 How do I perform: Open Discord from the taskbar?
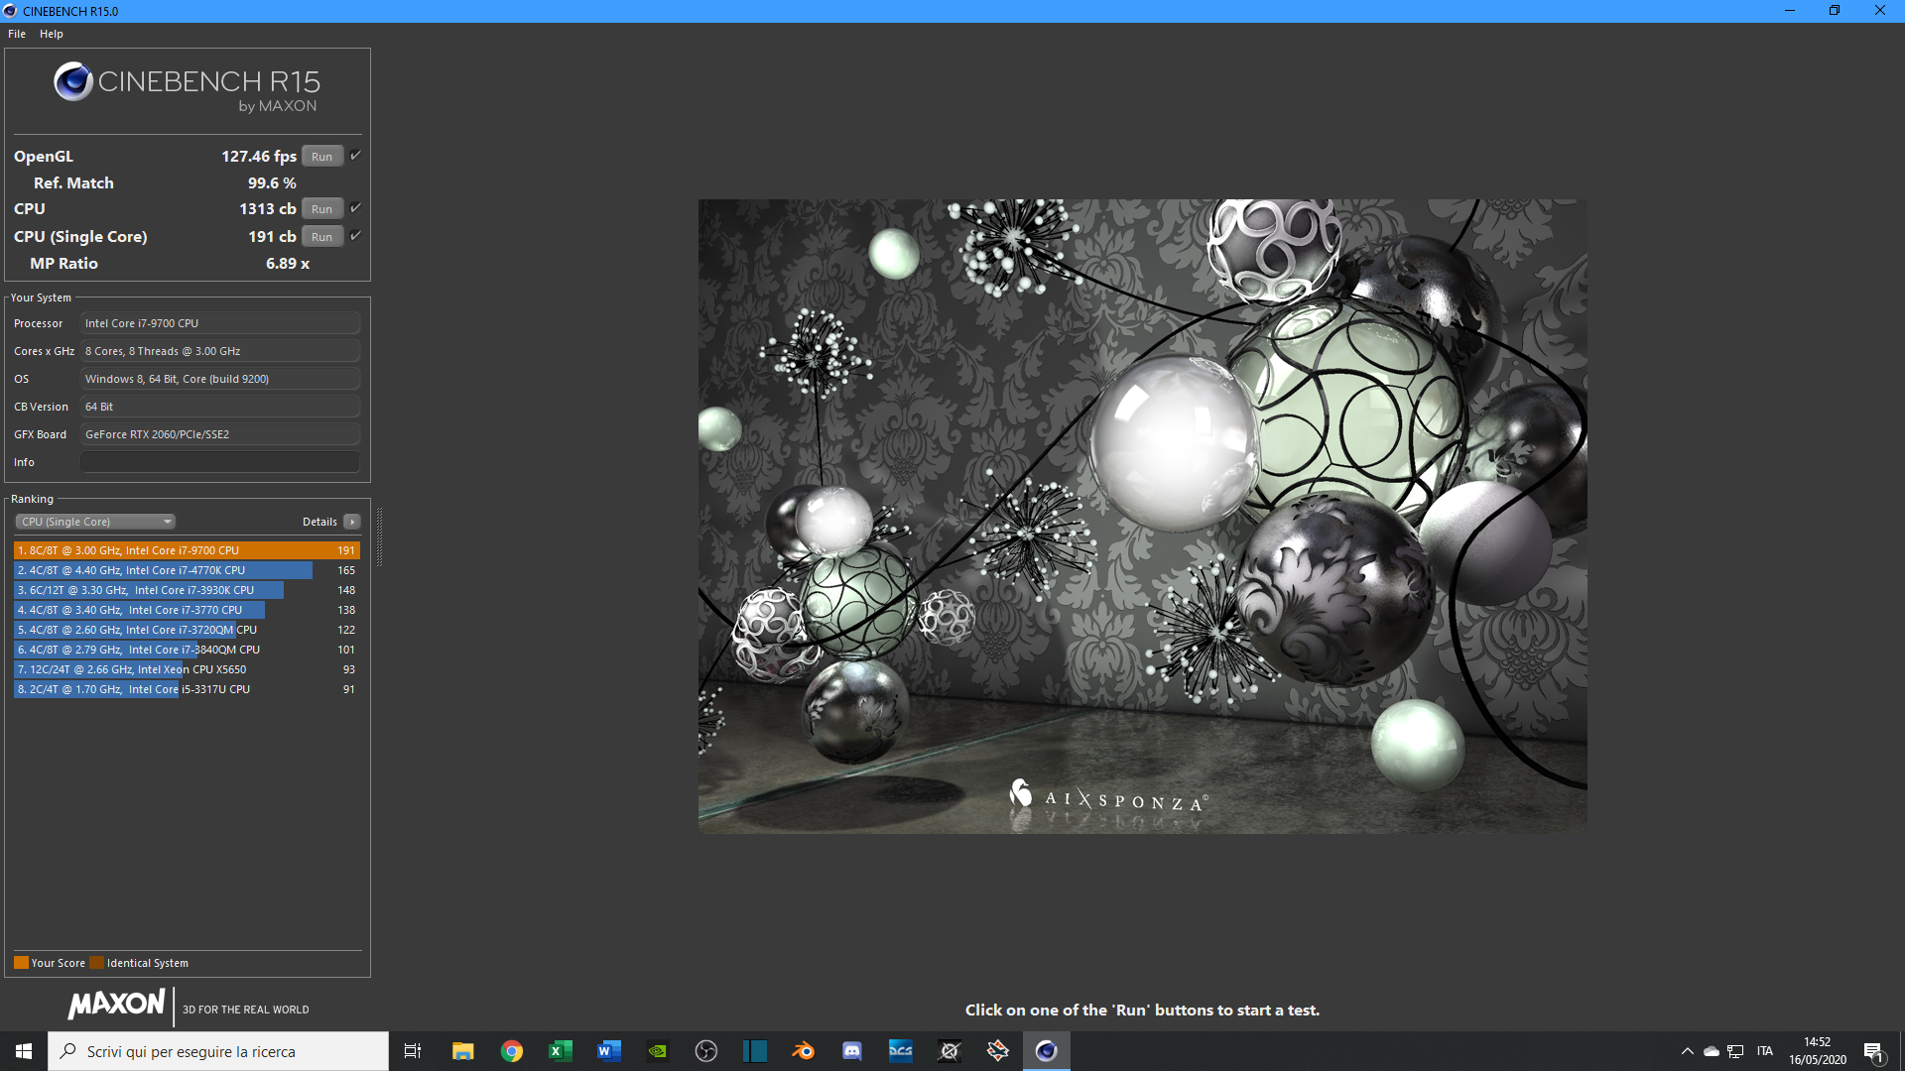pyautogui.click(x=852, y=1051)
